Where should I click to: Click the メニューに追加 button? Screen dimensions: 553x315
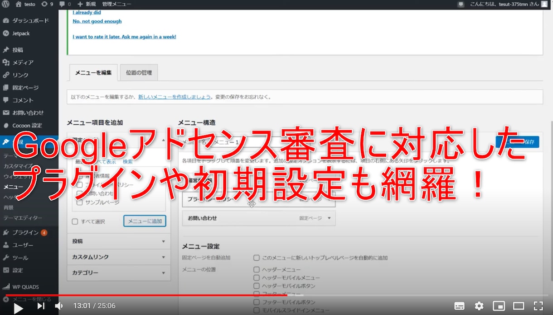click(145, 221)
